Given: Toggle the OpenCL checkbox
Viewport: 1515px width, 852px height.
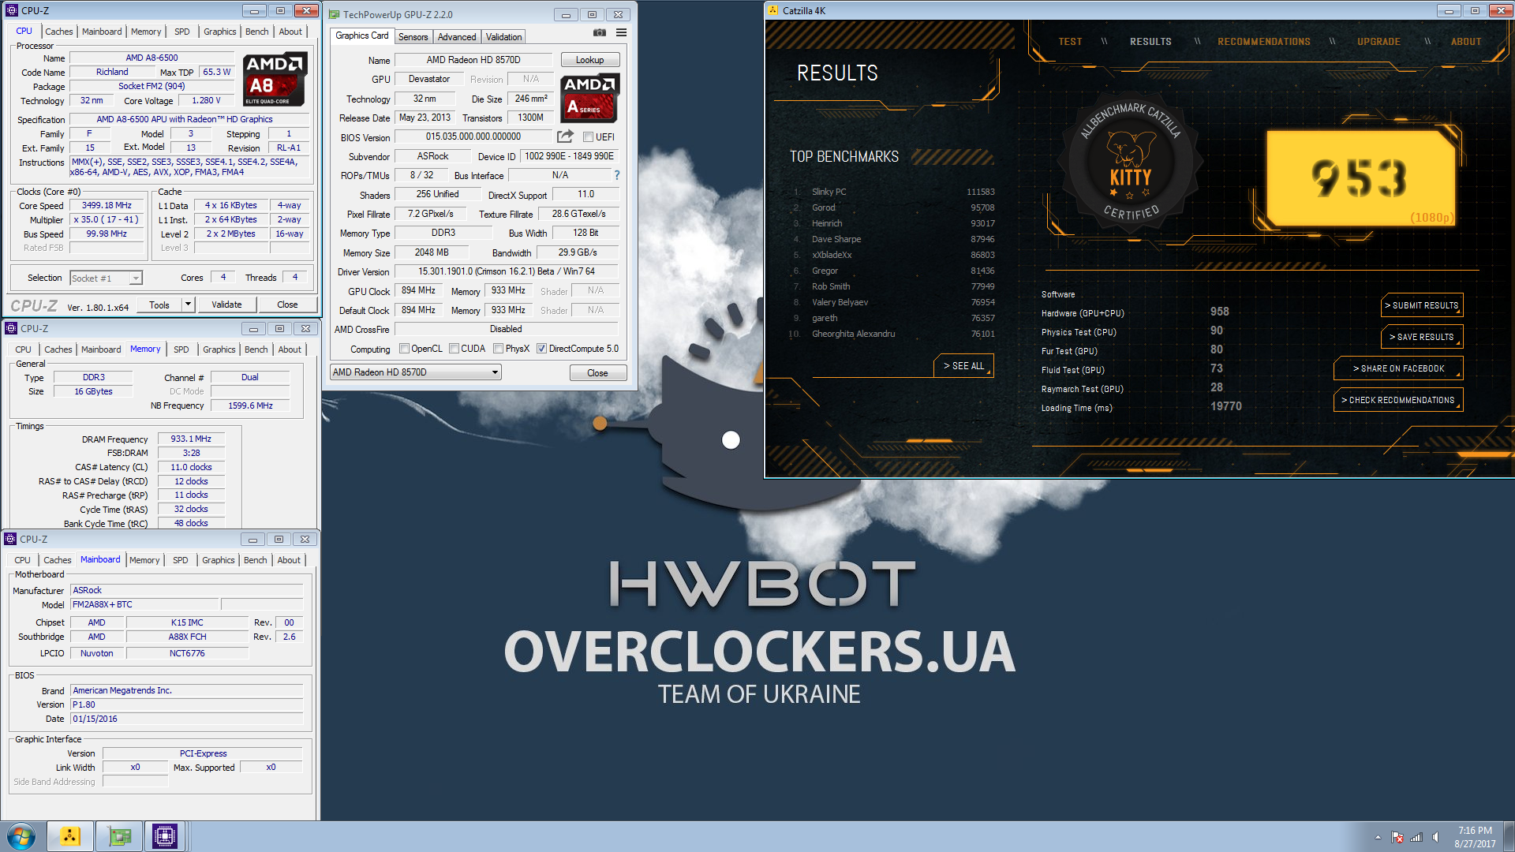Looking at the screenshot, I should coord(404,349).
